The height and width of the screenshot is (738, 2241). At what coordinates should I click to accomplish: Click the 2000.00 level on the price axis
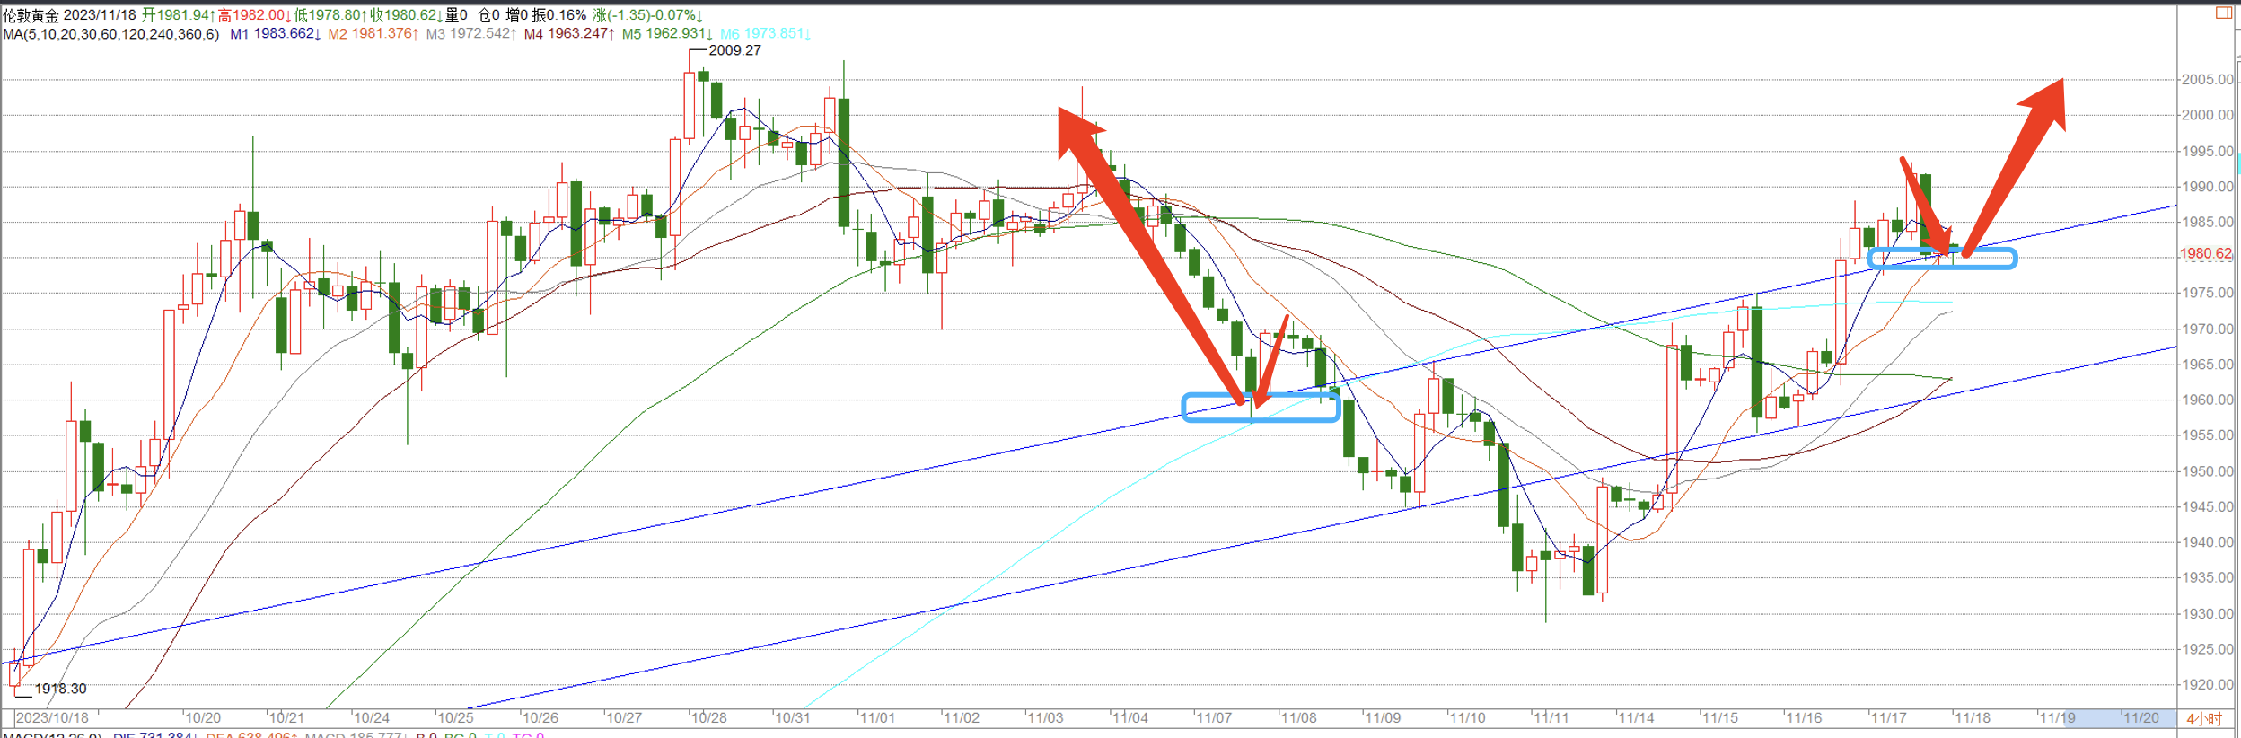[2206, 115]
